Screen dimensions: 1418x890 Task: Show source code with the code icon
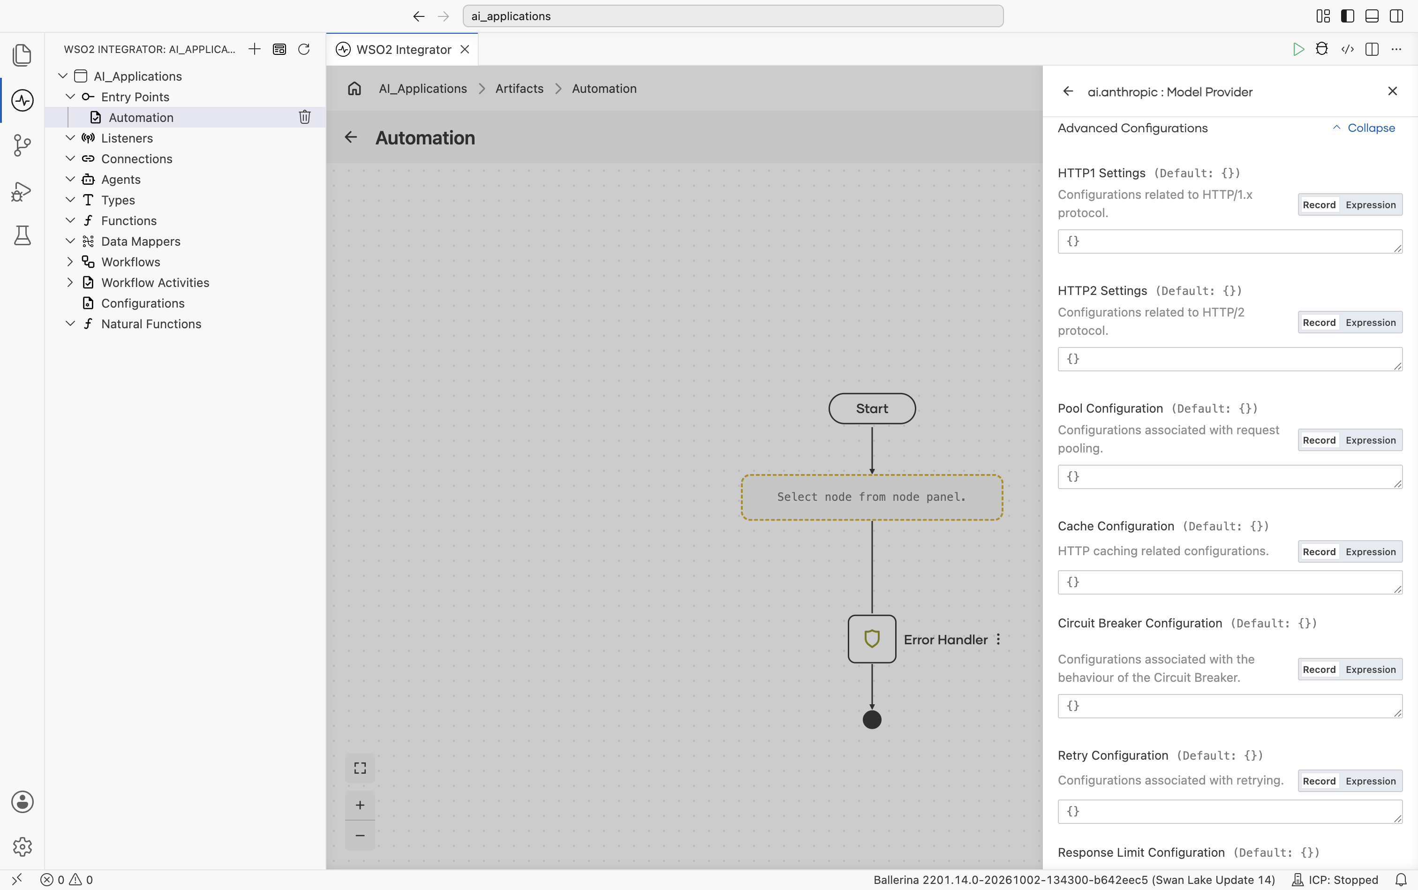coord(1347,49)
